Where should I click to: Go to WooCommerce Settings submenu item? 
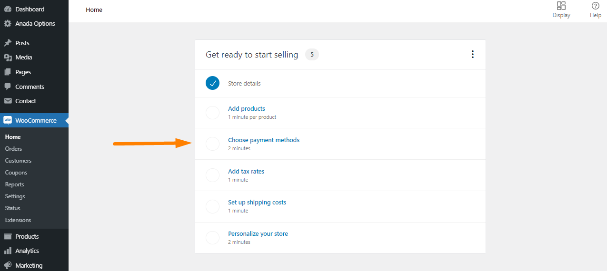click(15, 196)
